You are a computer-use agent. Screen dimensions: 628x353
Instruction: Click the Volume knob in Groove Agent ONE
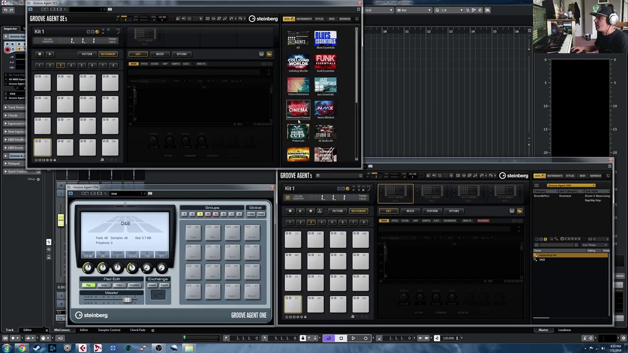(x=87, y=268)
